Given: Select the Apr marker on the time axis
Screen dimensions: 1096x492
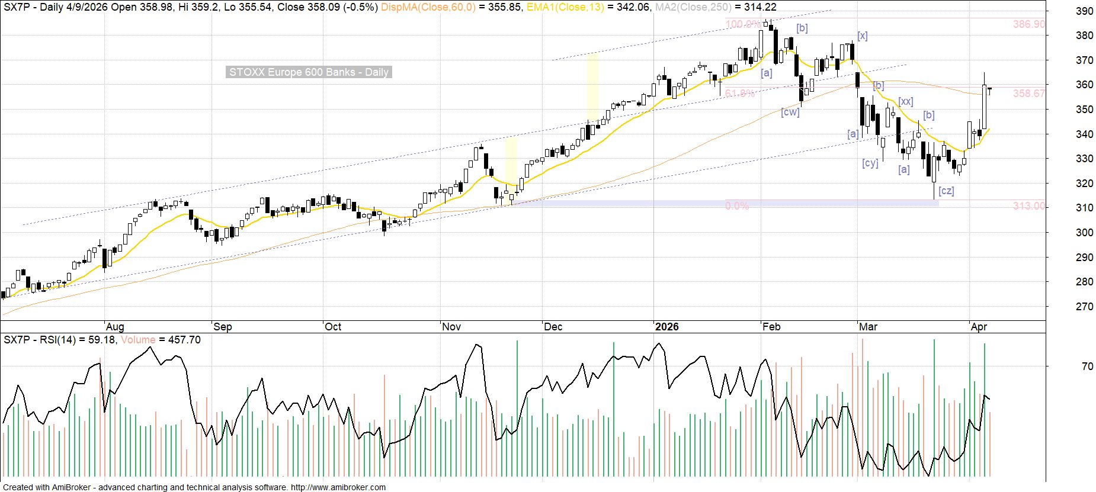Looking at the screenshot, I should click(979, 327).
